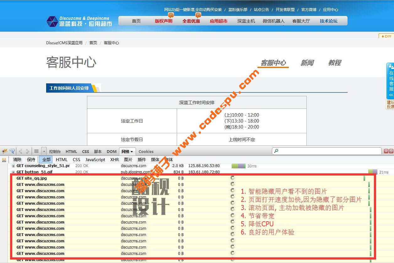
Task: Open the 首页 navigation menu item
Action: (136, 21)
